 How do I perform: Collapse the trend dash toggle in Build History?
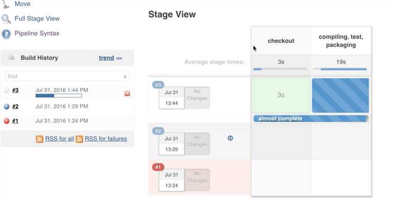point(119,58)
